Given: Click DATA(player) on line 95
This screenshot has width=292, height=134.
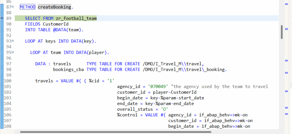Looking at the screenshot, I should [x=92, y=52].
